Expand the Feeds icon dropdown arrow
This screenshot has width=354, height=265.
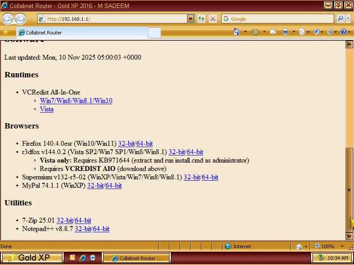(264, 32)
